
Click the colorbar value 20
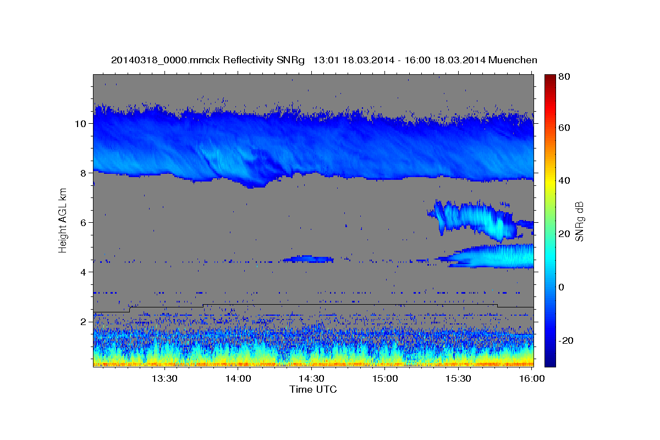tap(564, 234)
